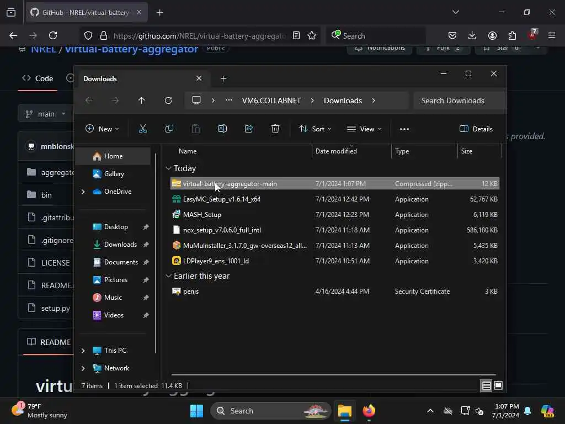Select virtual-battery-aggregator-main zip file

point(335,183)
